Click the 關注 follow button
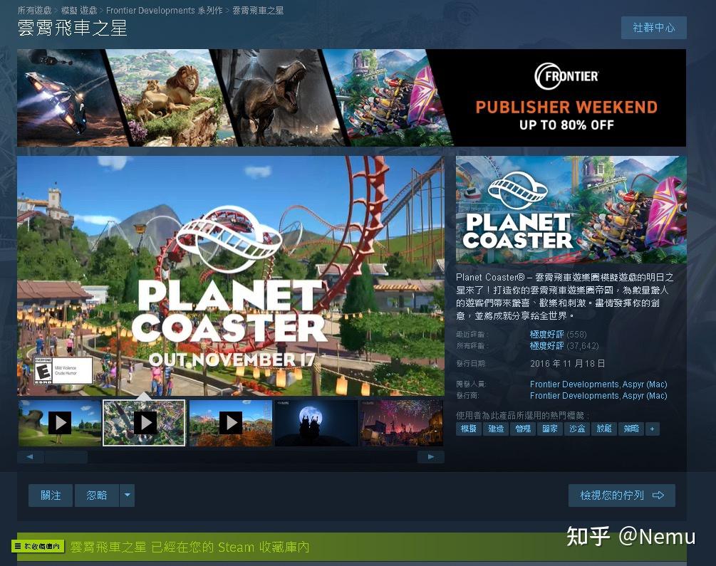Screen dimensions: 716x566 [x=51, y=496]
